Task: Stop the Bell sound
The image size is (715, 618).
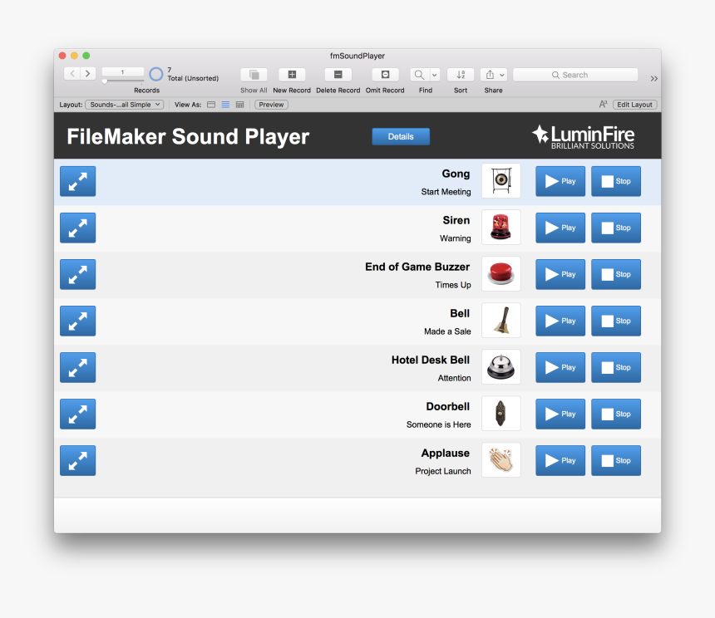Action: (616, 321)
